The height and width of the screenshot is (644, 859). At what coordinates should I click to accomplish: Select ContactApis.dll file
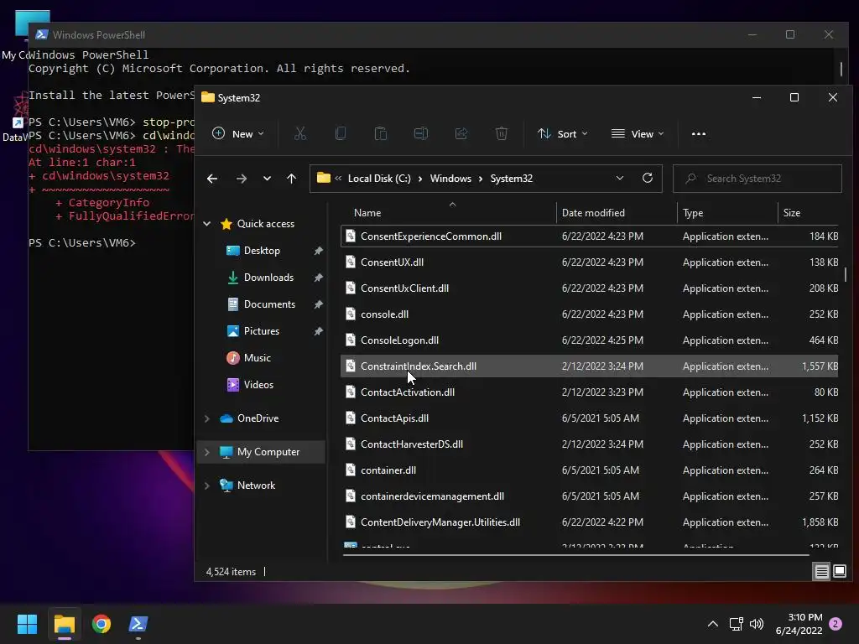click(589, 418)
